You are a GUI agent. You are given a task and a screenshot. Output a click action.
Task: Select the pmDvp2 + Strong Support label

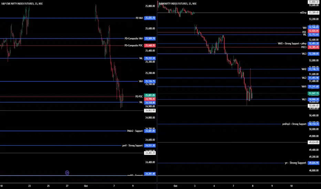tap(294, 124)
